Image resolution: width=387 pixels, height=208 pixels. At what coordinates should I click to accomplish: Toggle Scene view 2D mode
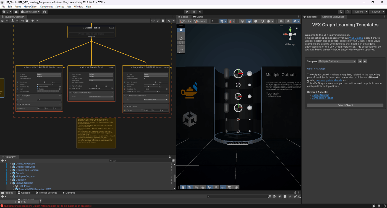281,21
